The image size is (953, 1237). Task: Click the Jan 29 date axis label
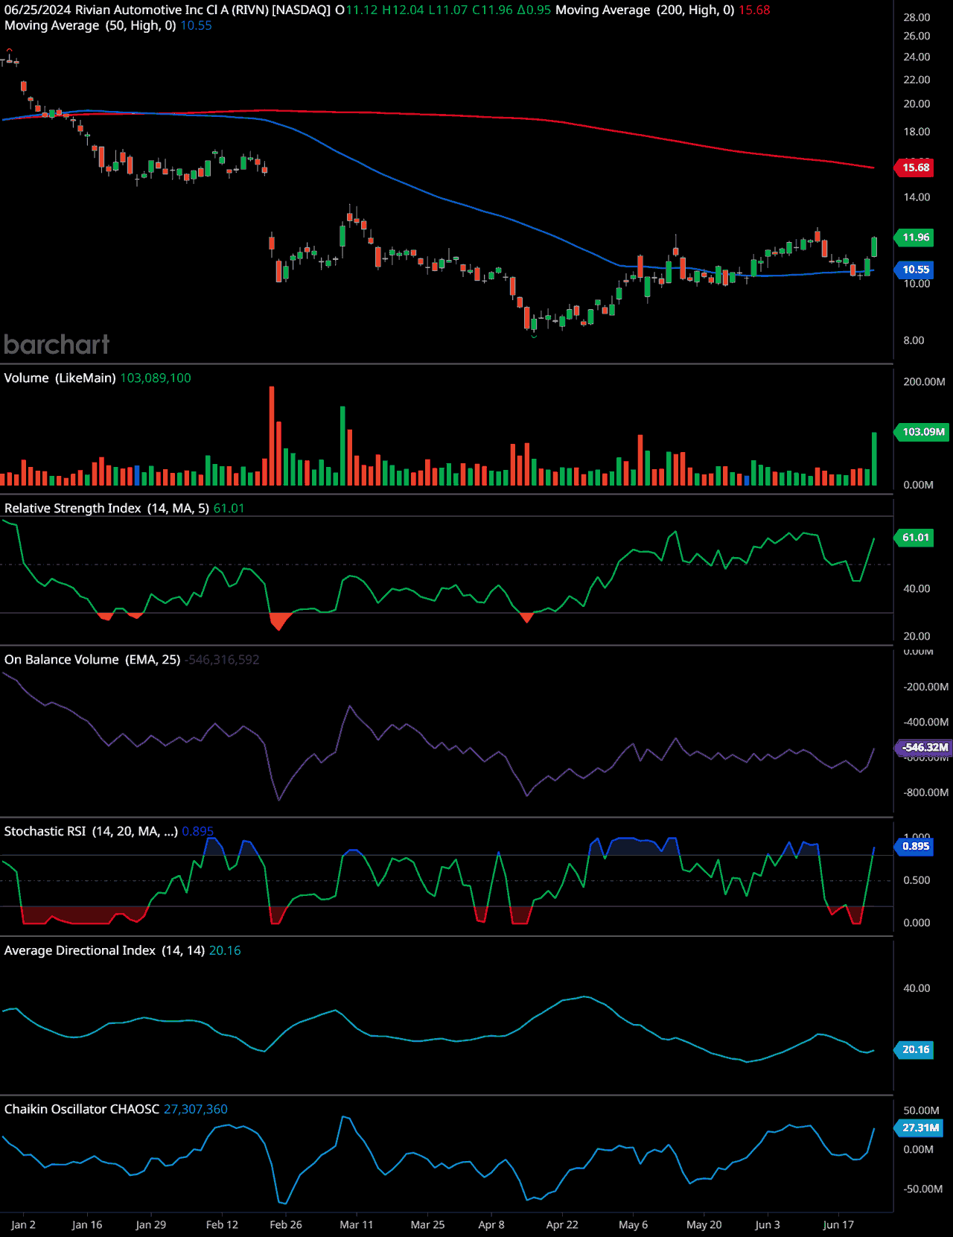151,1225
